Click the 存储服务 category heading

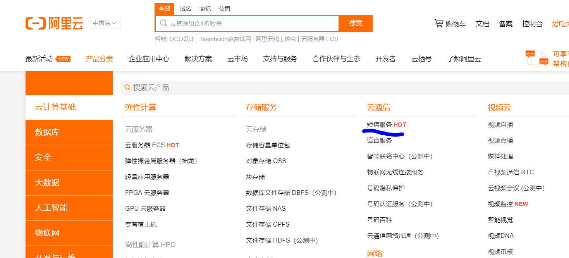(261, 107)
